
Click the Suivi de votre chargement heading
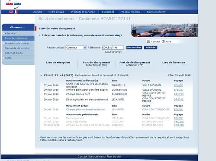57,28
